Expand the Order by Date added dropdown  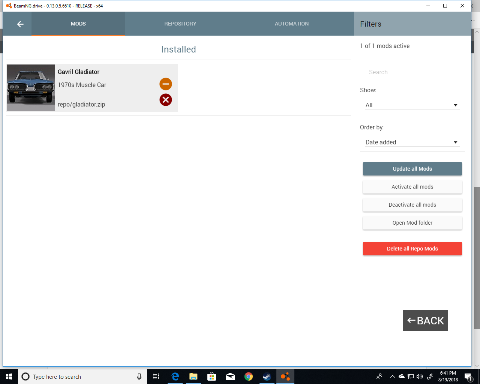412,142
